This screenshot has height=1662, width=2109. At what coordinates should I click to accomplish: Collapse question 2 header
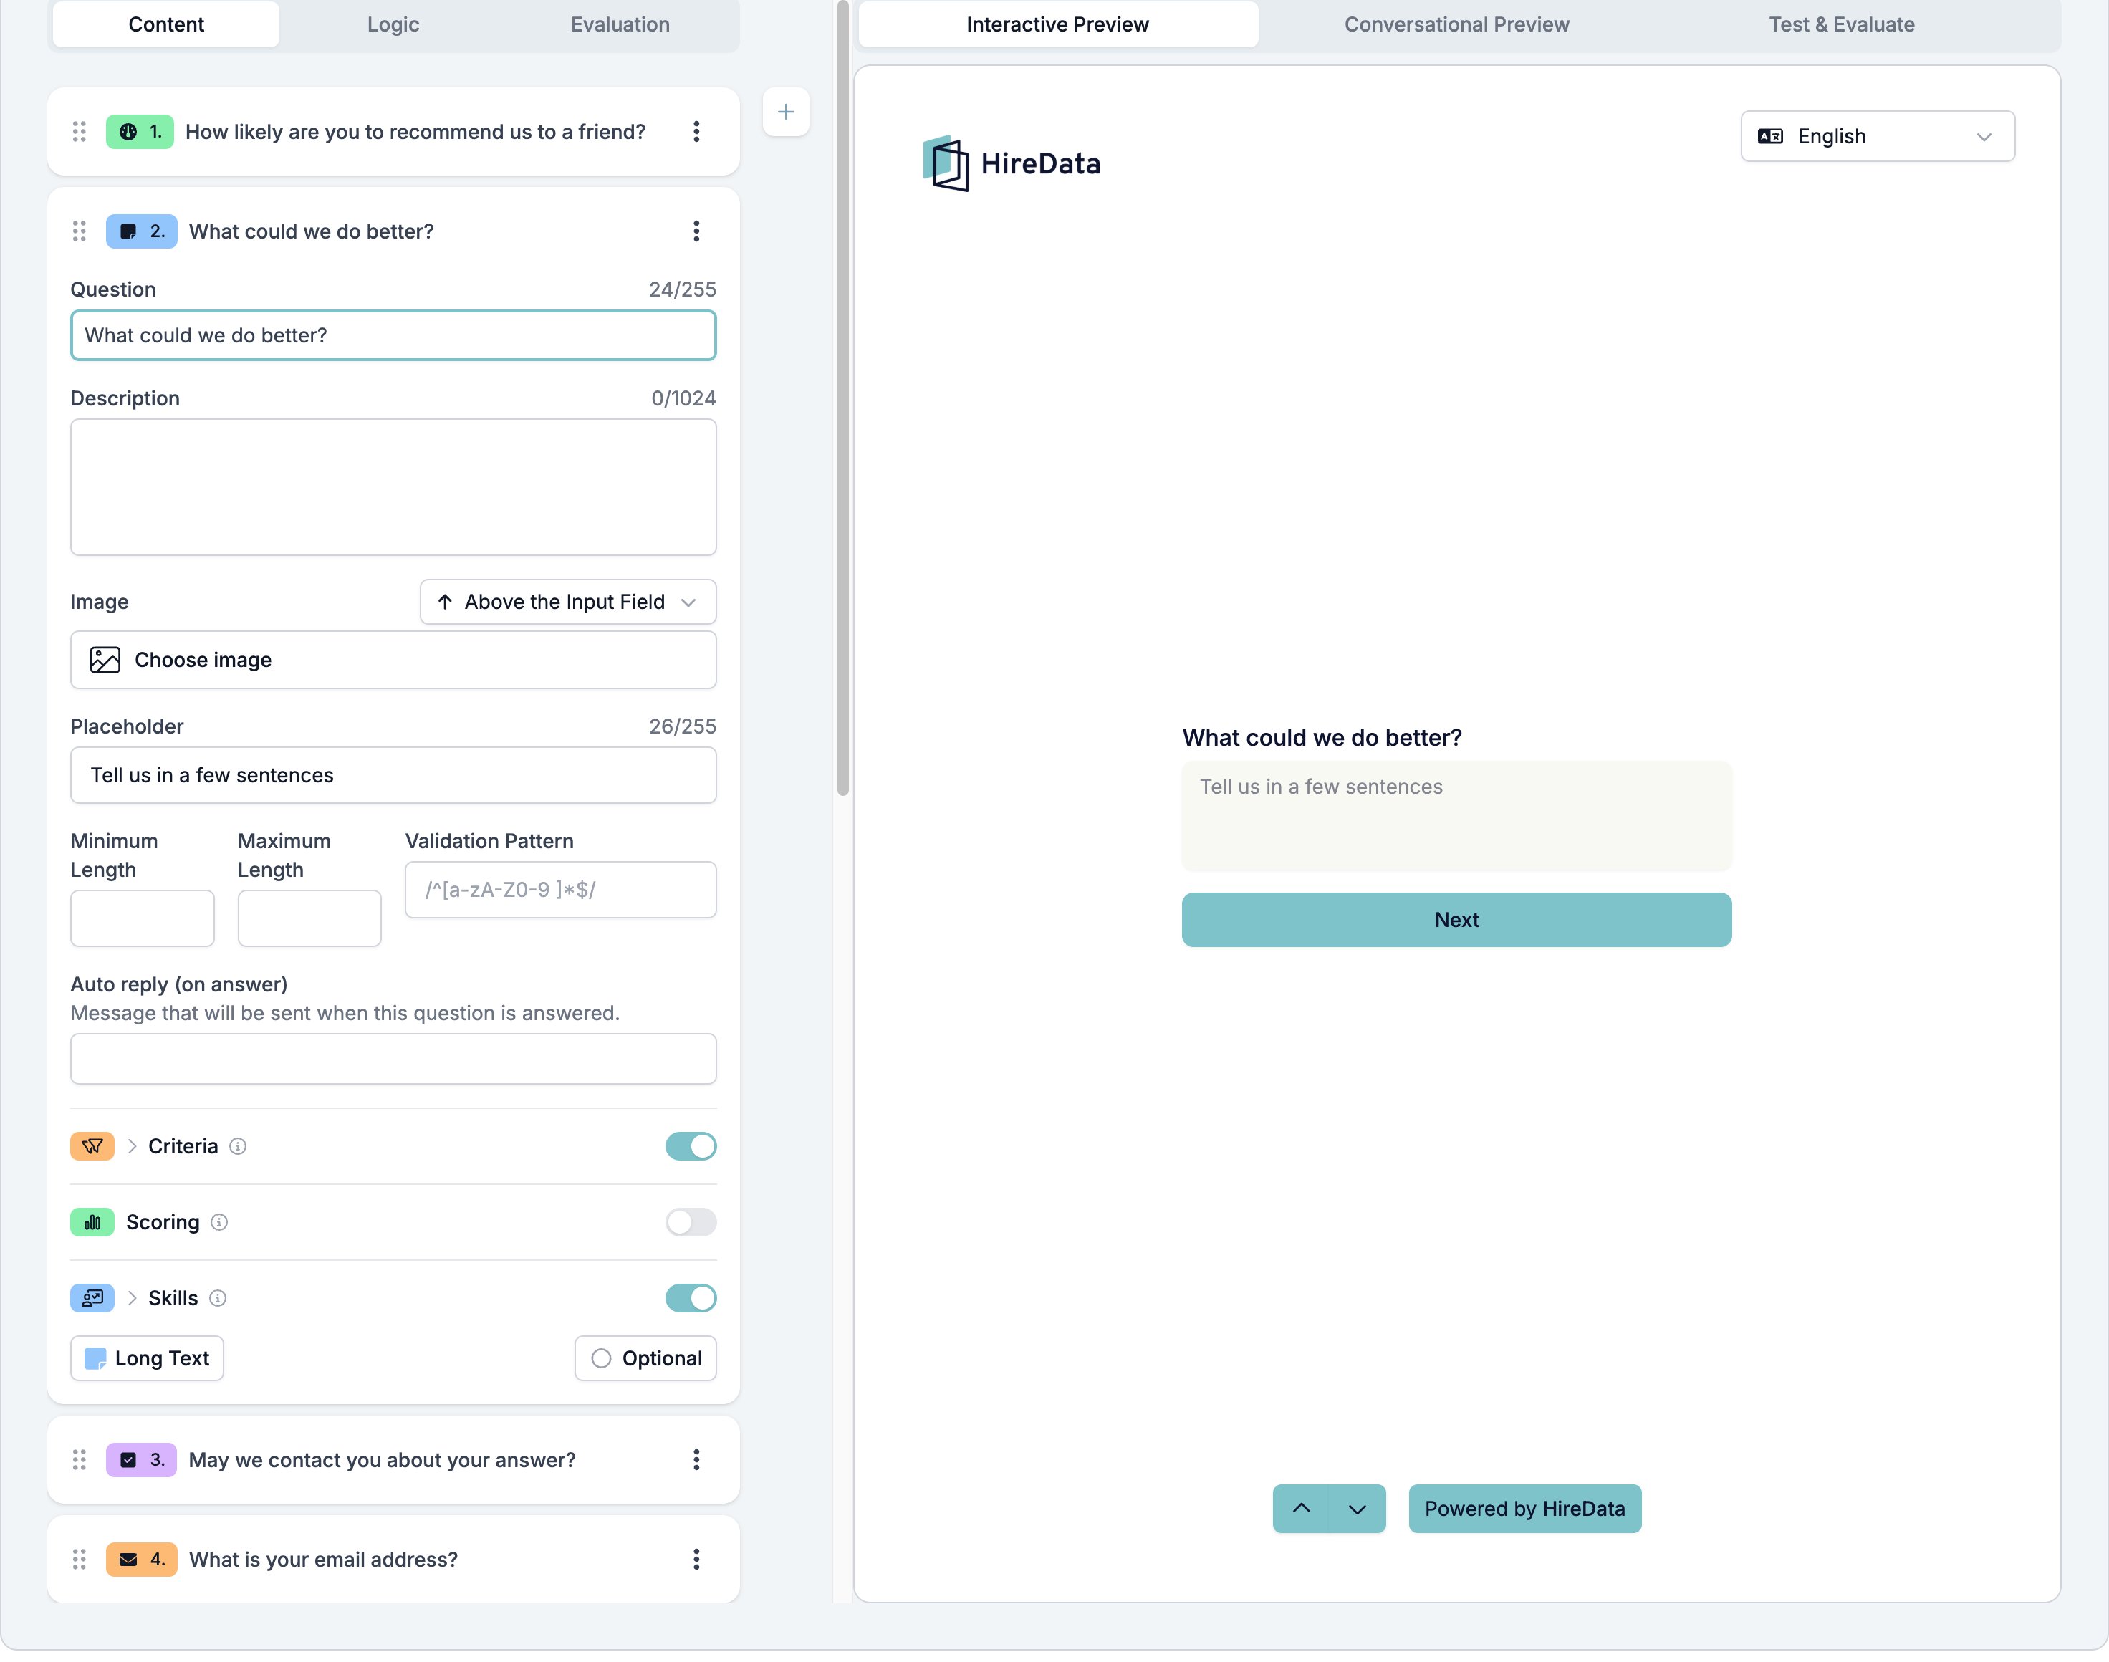pos(312,231)
